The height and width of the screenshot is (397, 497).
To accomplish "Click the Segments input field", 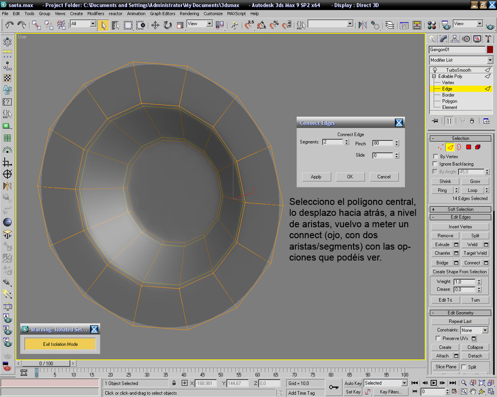I will pos(332,142).
